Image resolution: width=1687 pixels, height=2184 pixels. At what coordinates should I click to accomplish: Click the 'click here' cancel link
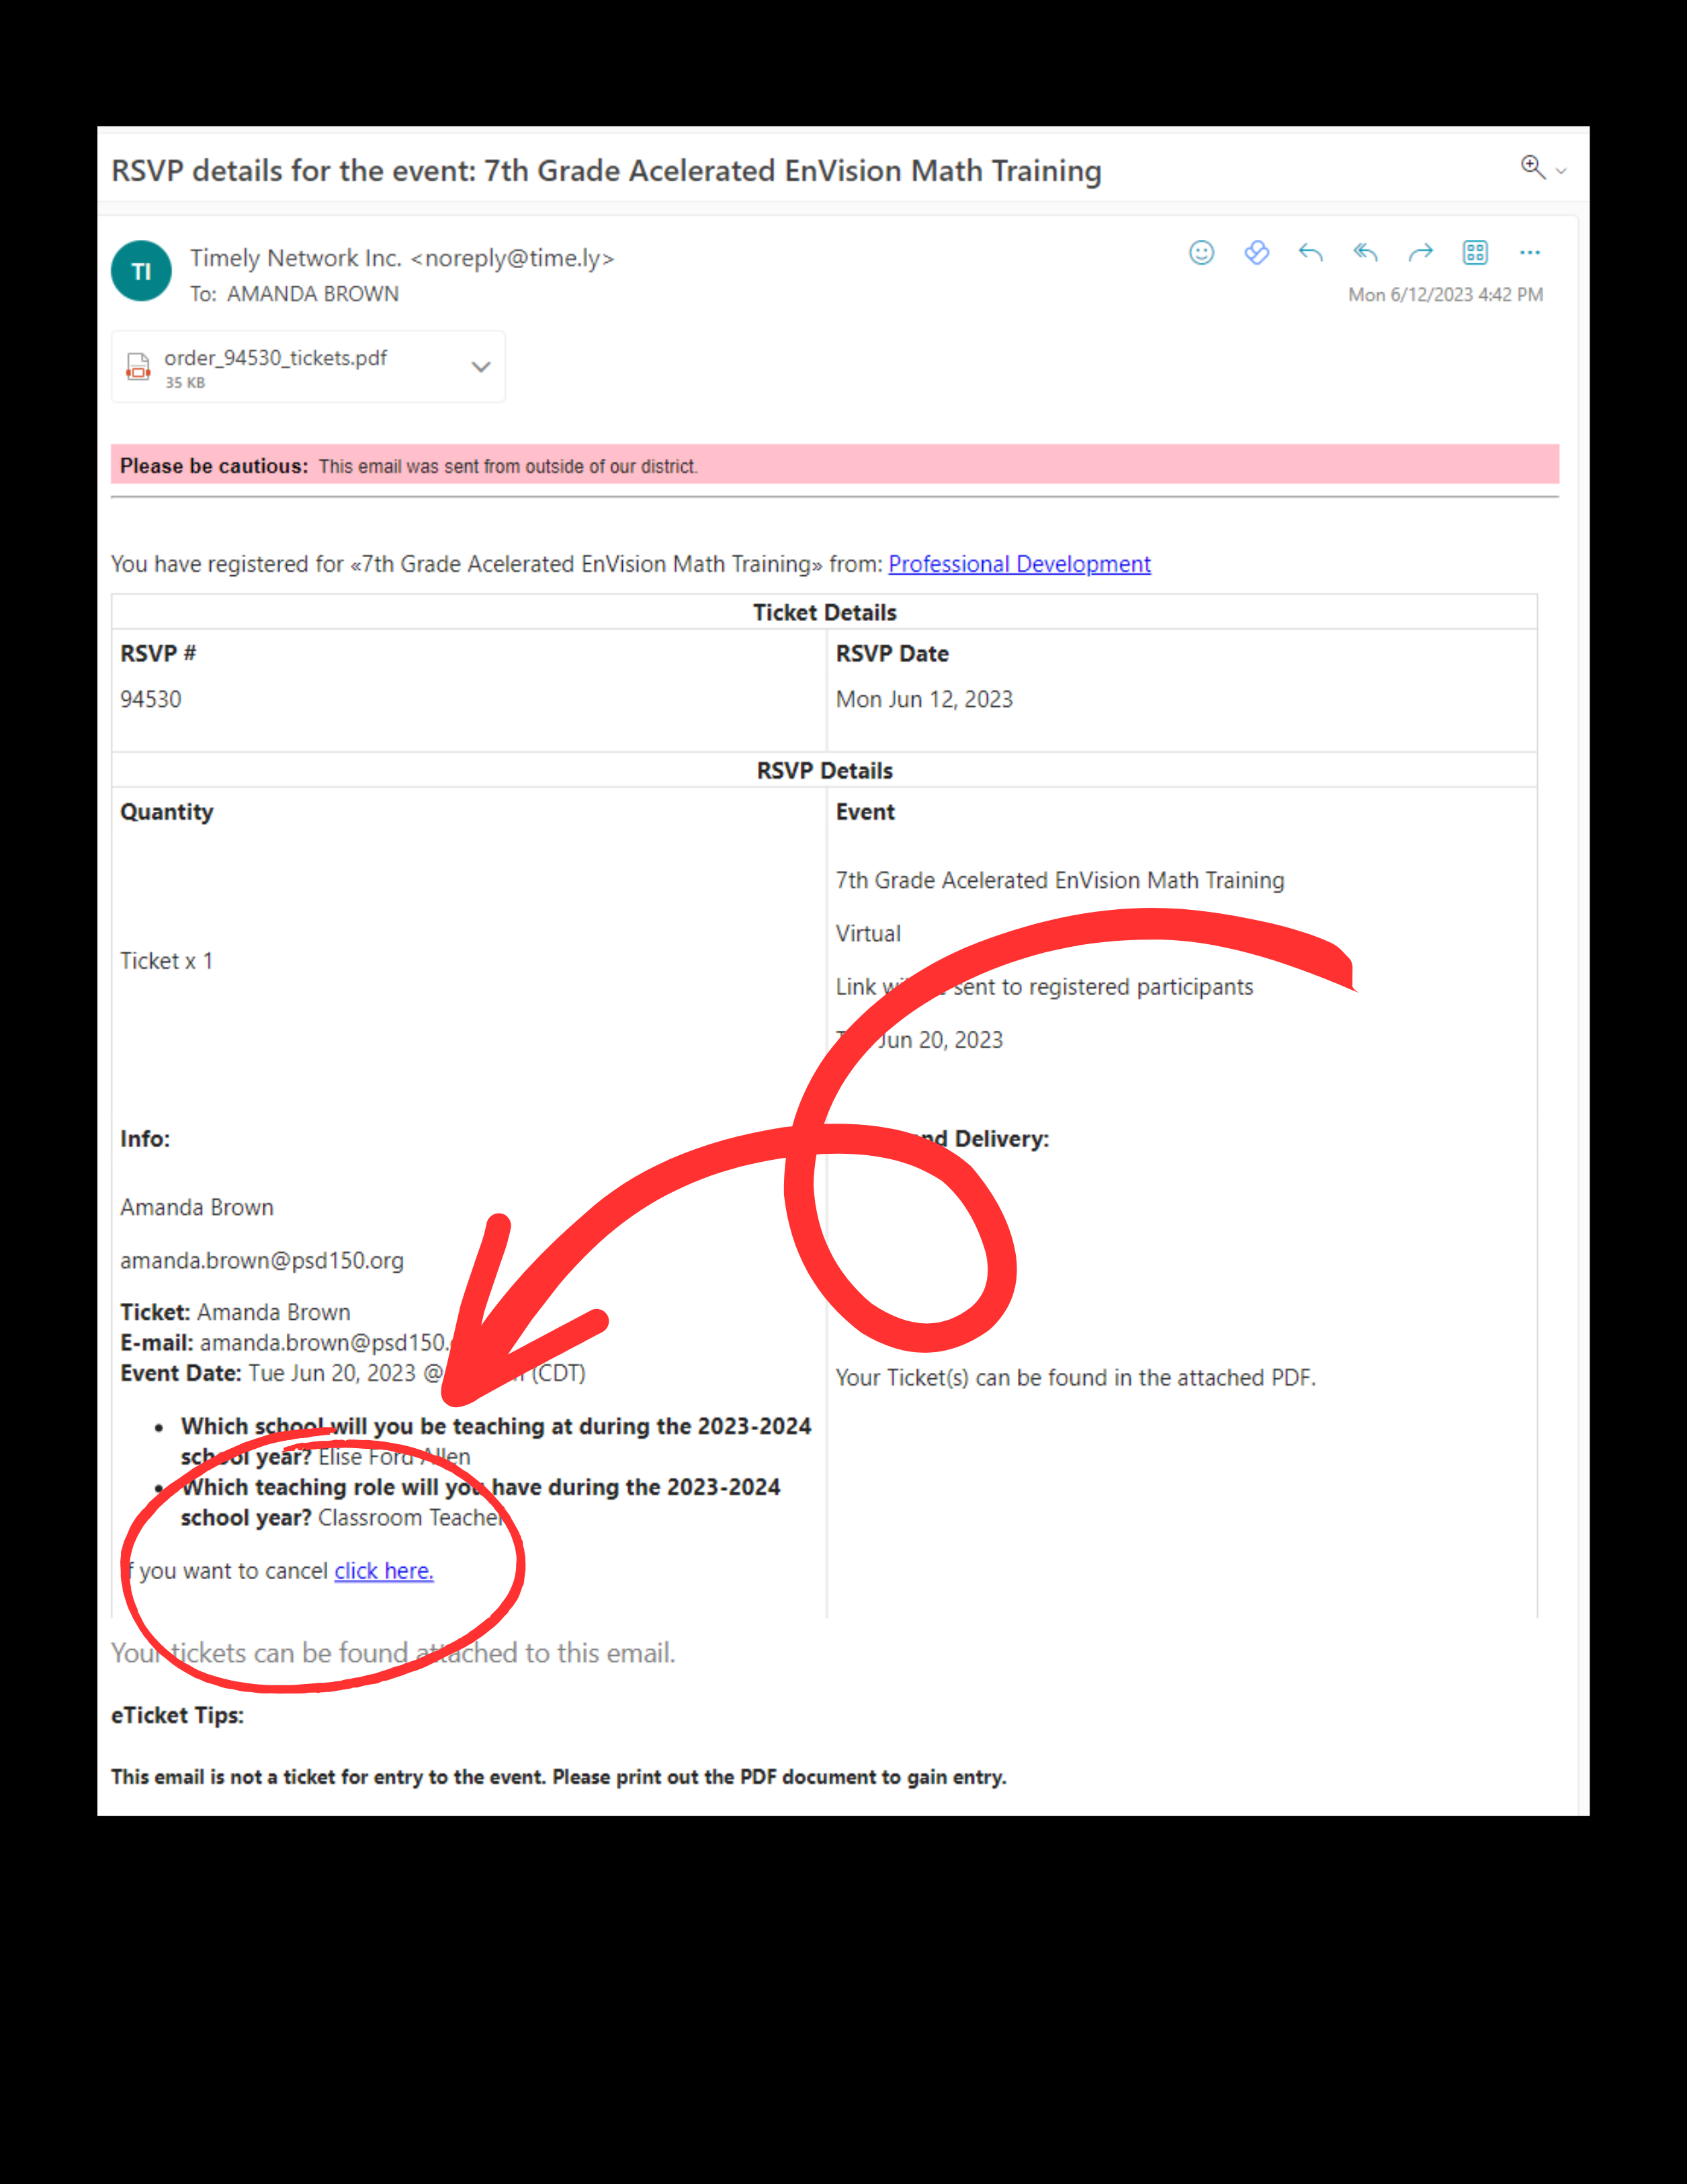click(x=384, y=1571)
